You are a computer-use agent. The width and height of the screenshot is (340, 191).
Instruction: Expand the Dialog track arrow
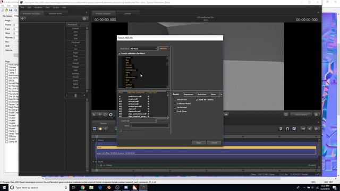98,165
